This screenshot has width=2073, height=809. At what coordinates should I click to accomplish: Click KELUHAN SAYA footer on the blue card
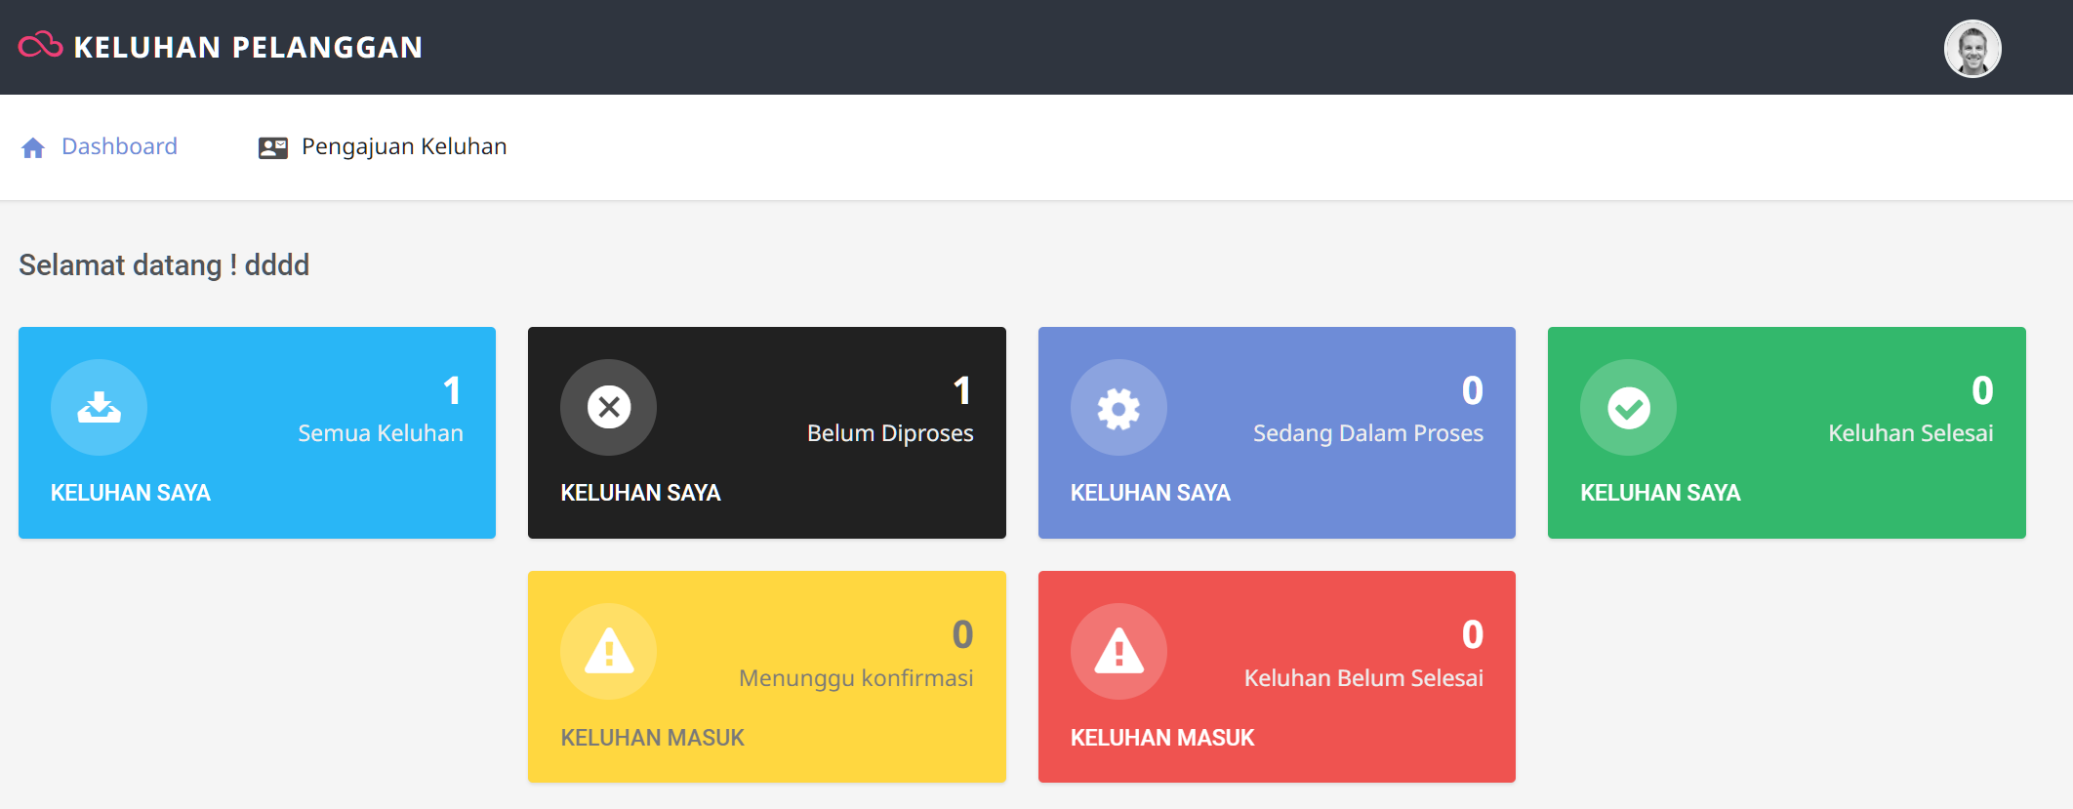click(131, 493)
